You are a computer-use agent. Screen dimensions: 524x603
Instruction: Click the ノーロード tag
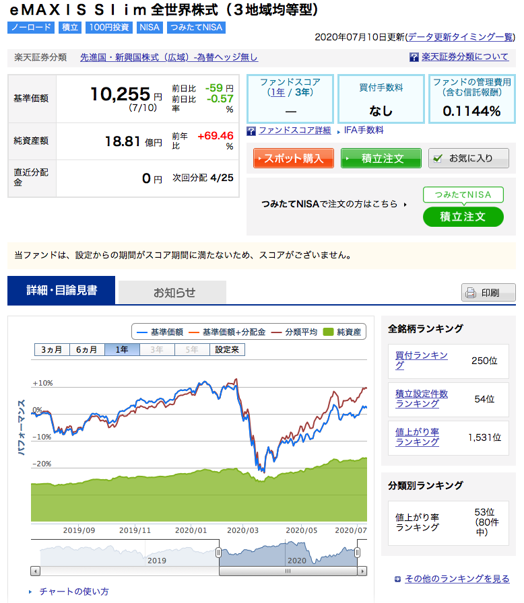[x=31, y=28]
